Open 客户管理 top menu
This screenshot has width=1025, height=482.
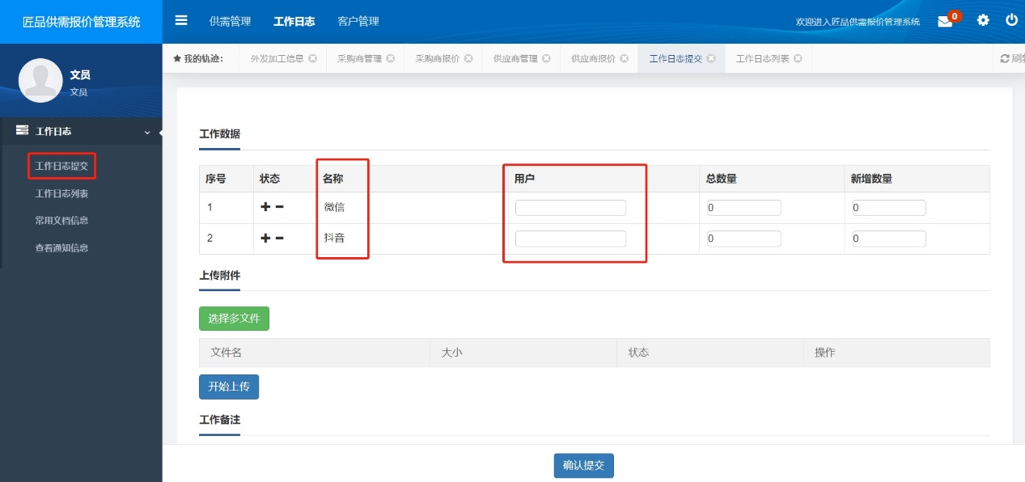358,22
